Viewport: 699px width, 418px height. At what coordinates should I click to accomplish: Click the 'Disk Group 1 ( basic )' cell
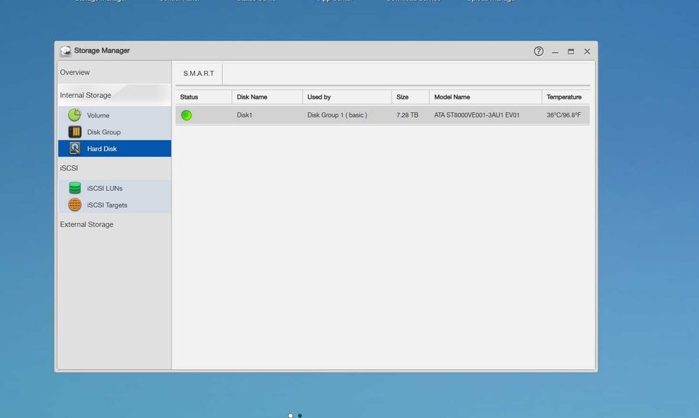point(337,115)
